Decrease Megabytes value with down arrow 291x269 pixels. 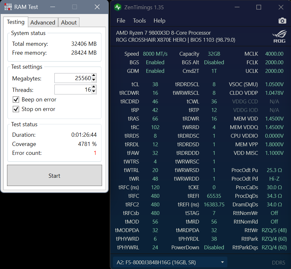point(94,80)
